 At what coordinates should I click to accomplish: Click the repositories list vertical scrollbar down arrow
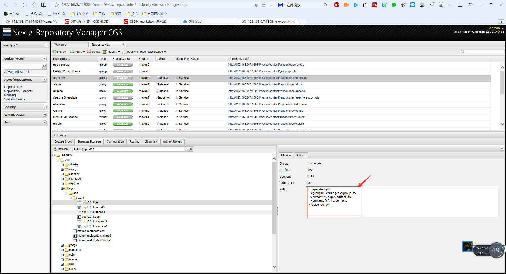[502, 124]
